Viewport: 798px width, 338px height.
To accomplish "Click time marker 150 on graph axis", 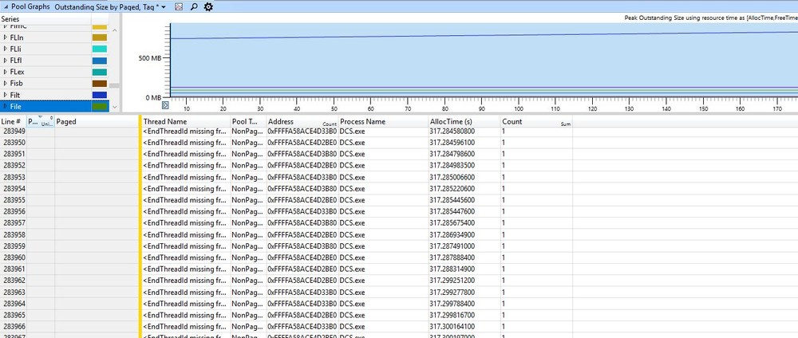I will click(703, 108).
